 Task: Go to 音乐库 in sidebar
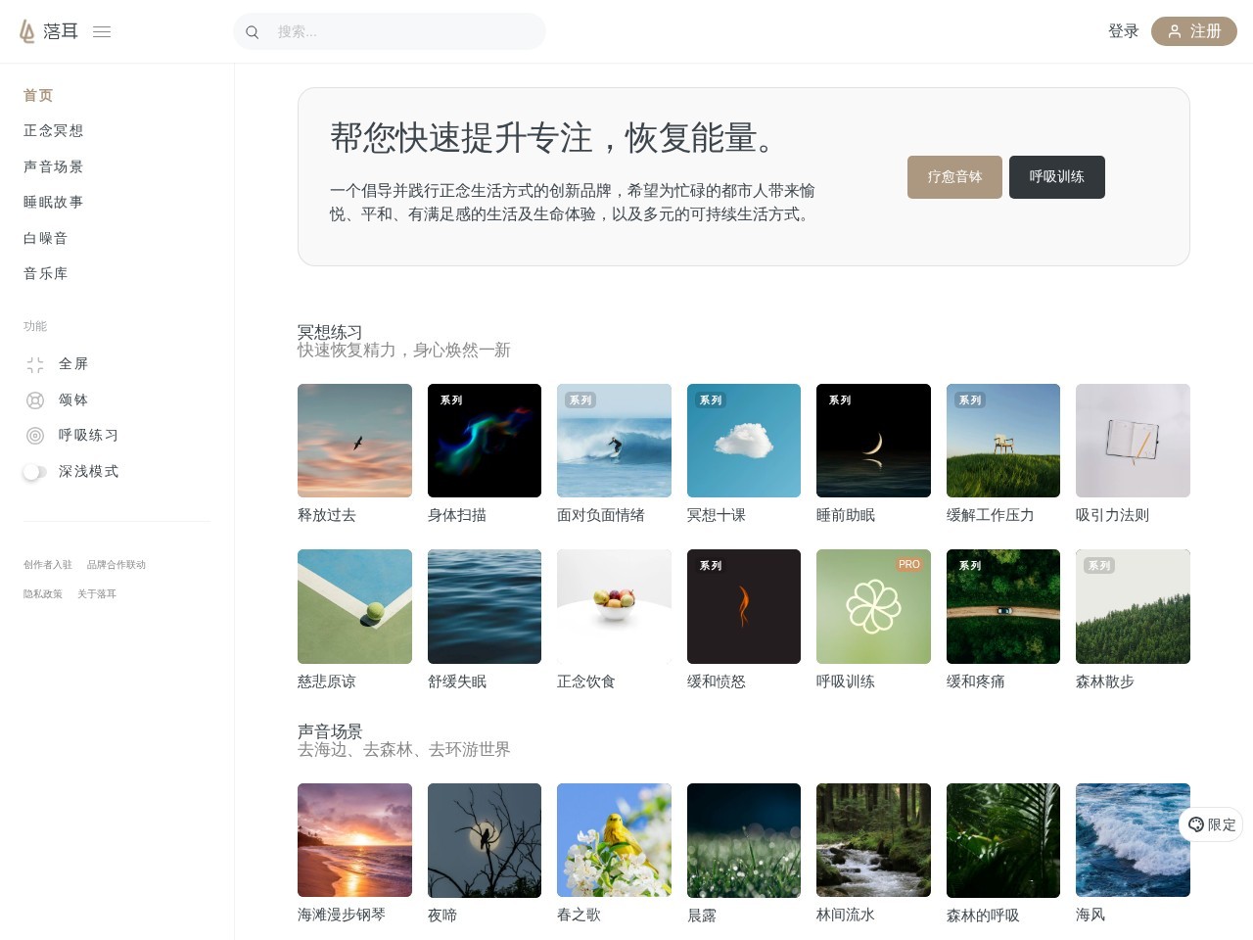(x=46, y=273)
